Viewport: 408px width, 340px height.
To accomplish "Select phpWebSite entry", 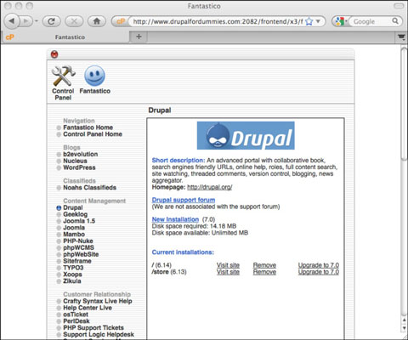I will click(x=81, y=254).
